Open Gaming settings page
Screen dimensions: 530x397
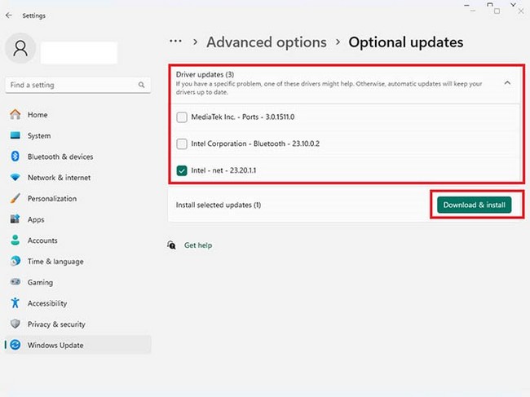tap(40, 282)
